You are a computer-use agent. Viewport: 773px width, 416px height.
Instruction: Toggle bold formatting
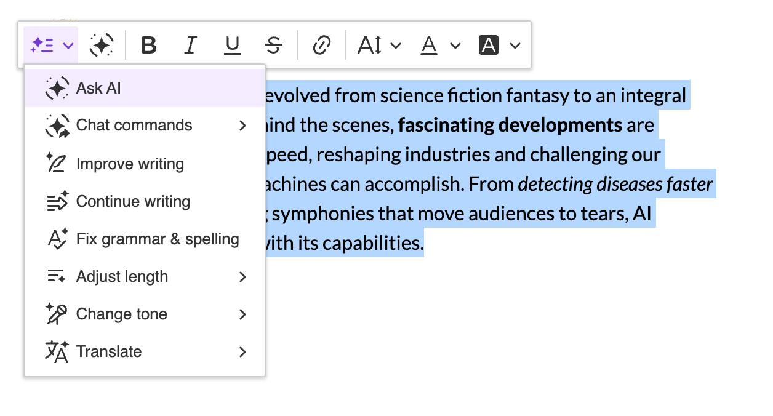coord(148,44)
